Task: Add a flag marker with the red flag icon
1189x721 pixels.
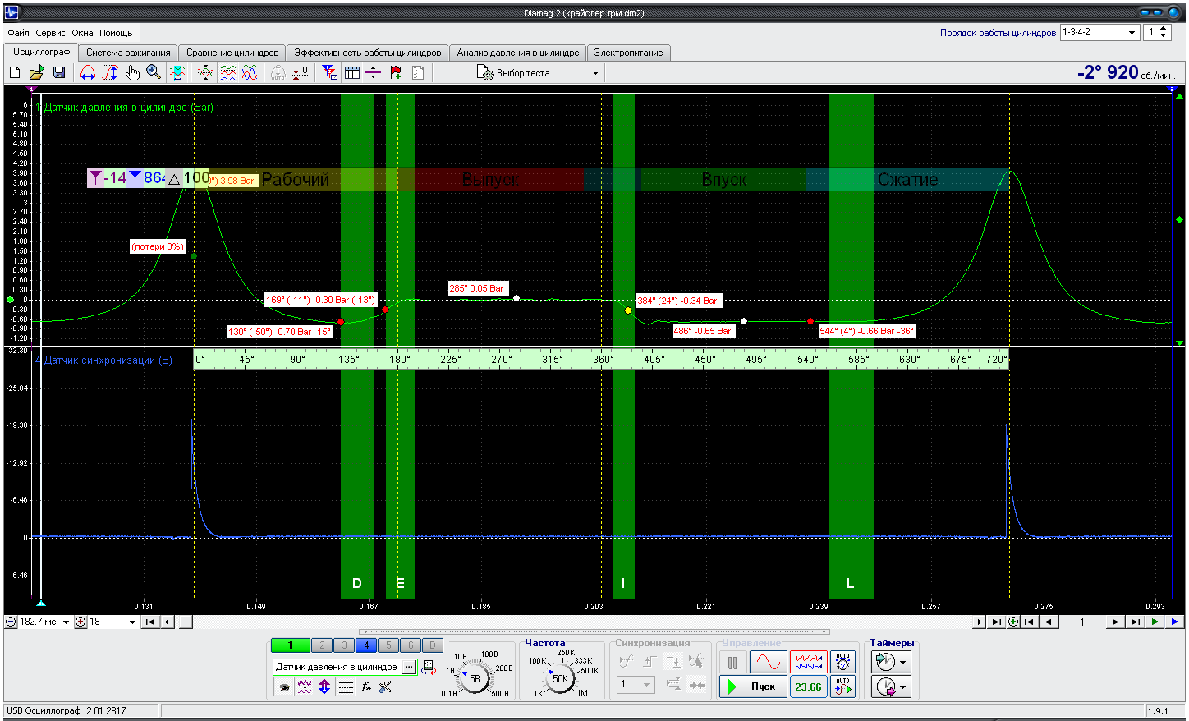Action: 396,73
